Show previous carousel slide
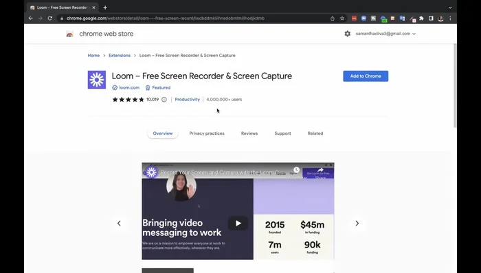Viewport: 481px width, 273px height. [119, 223]
